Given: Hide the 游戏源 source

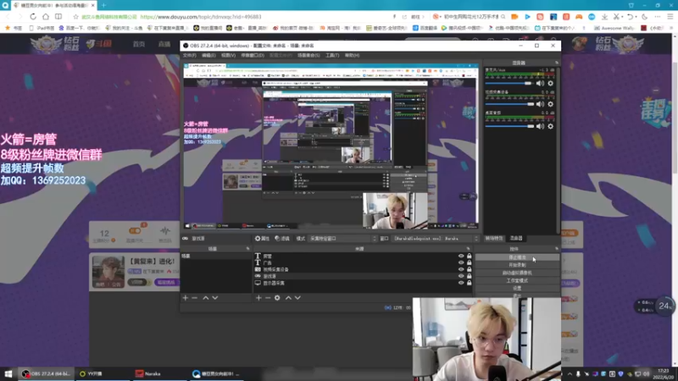Looking at the screenshot, I should tap(461, 276).
